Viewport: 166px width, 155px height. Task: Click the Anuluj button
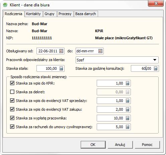click(x=120, y=145)
